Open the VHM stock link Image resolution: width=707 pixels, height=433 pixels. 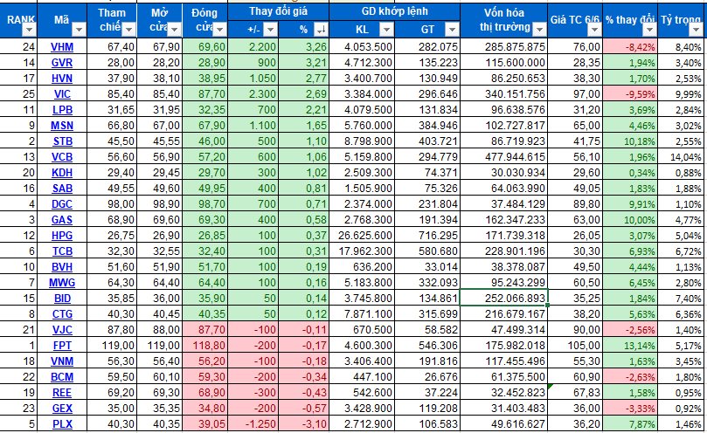62,47
